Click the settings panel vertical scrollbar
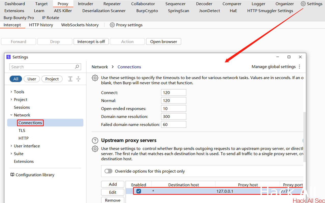 click(305, 137)
